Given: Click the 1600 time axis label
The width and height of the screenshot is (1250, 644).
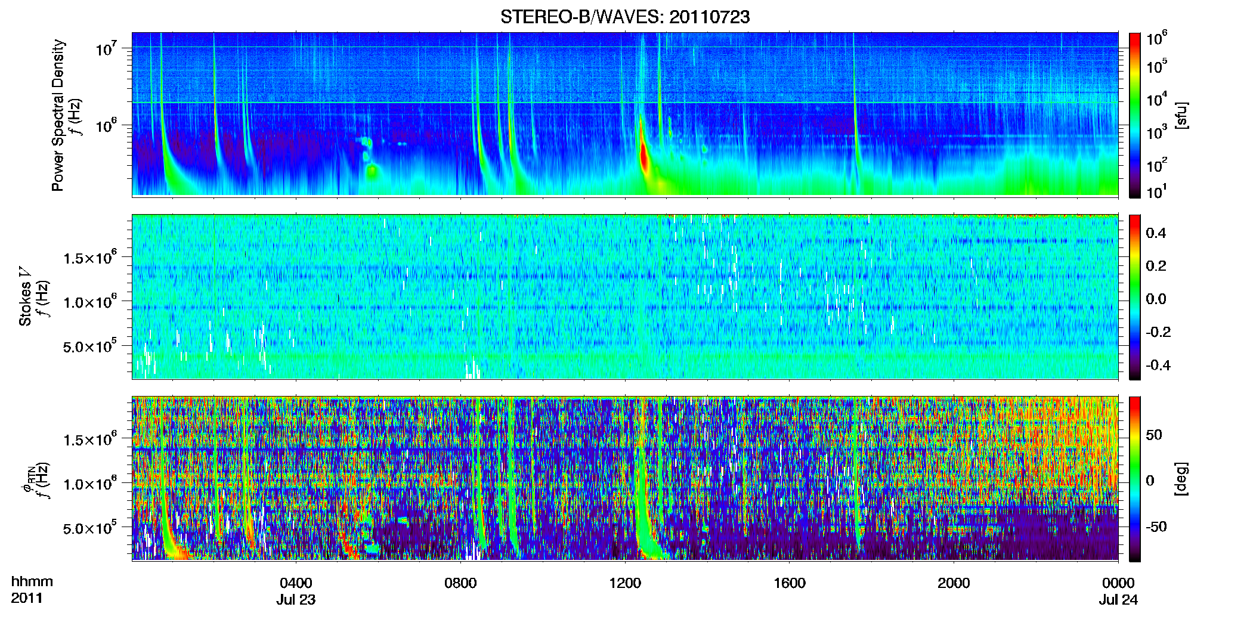Looking at the screenshot, I should [790, 583].
